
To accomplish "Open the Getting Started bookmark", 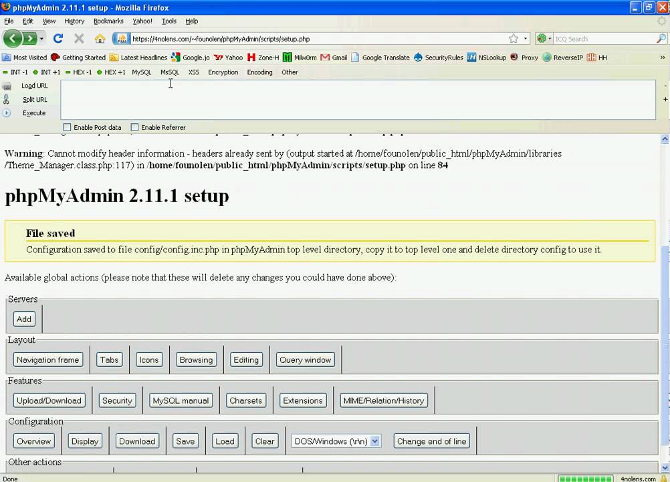I will point(78,58).
